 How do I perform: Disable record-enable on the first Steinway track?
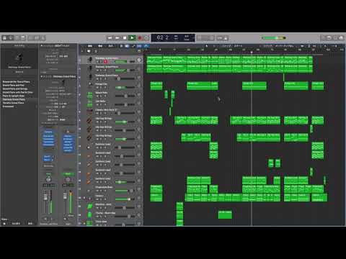click(105, 62)
